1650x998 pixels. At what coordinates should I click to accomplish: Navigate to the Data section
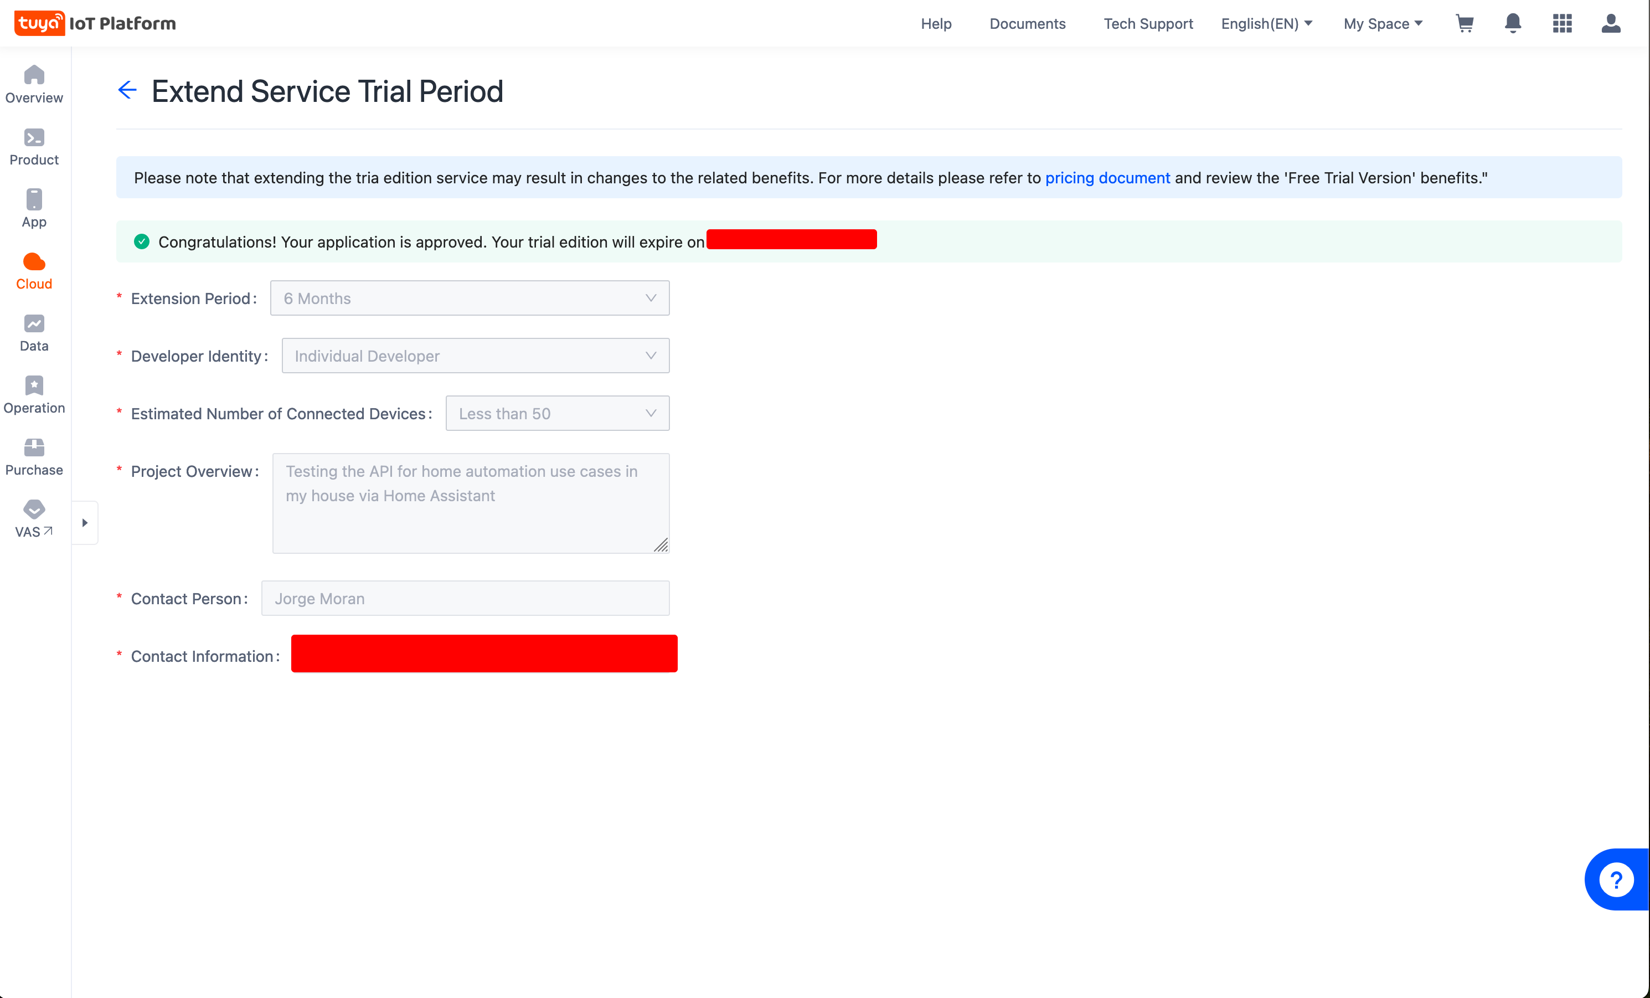[x=33, y=333]
